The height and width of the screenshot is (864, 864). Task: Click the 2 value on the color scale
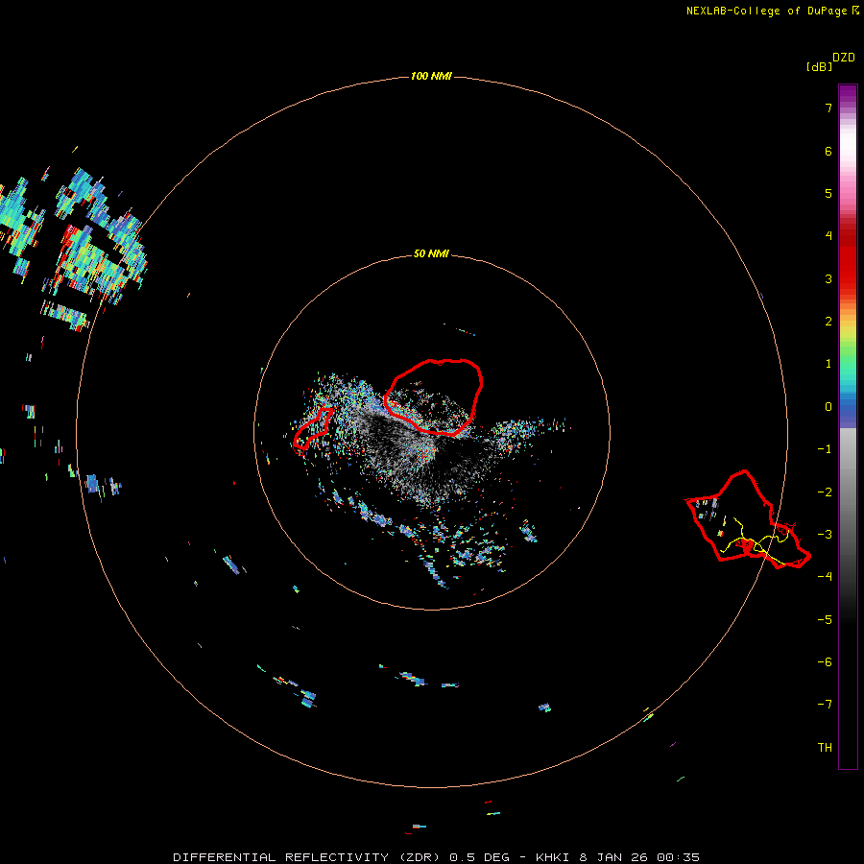pyautogui.click(x=828, y=322)
